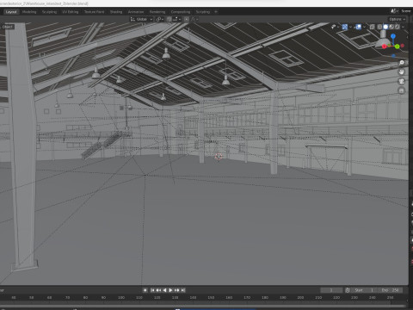This screenshot has height=310, width=413.
Task: Click the pan view hand icon
Action: (402, 71)
